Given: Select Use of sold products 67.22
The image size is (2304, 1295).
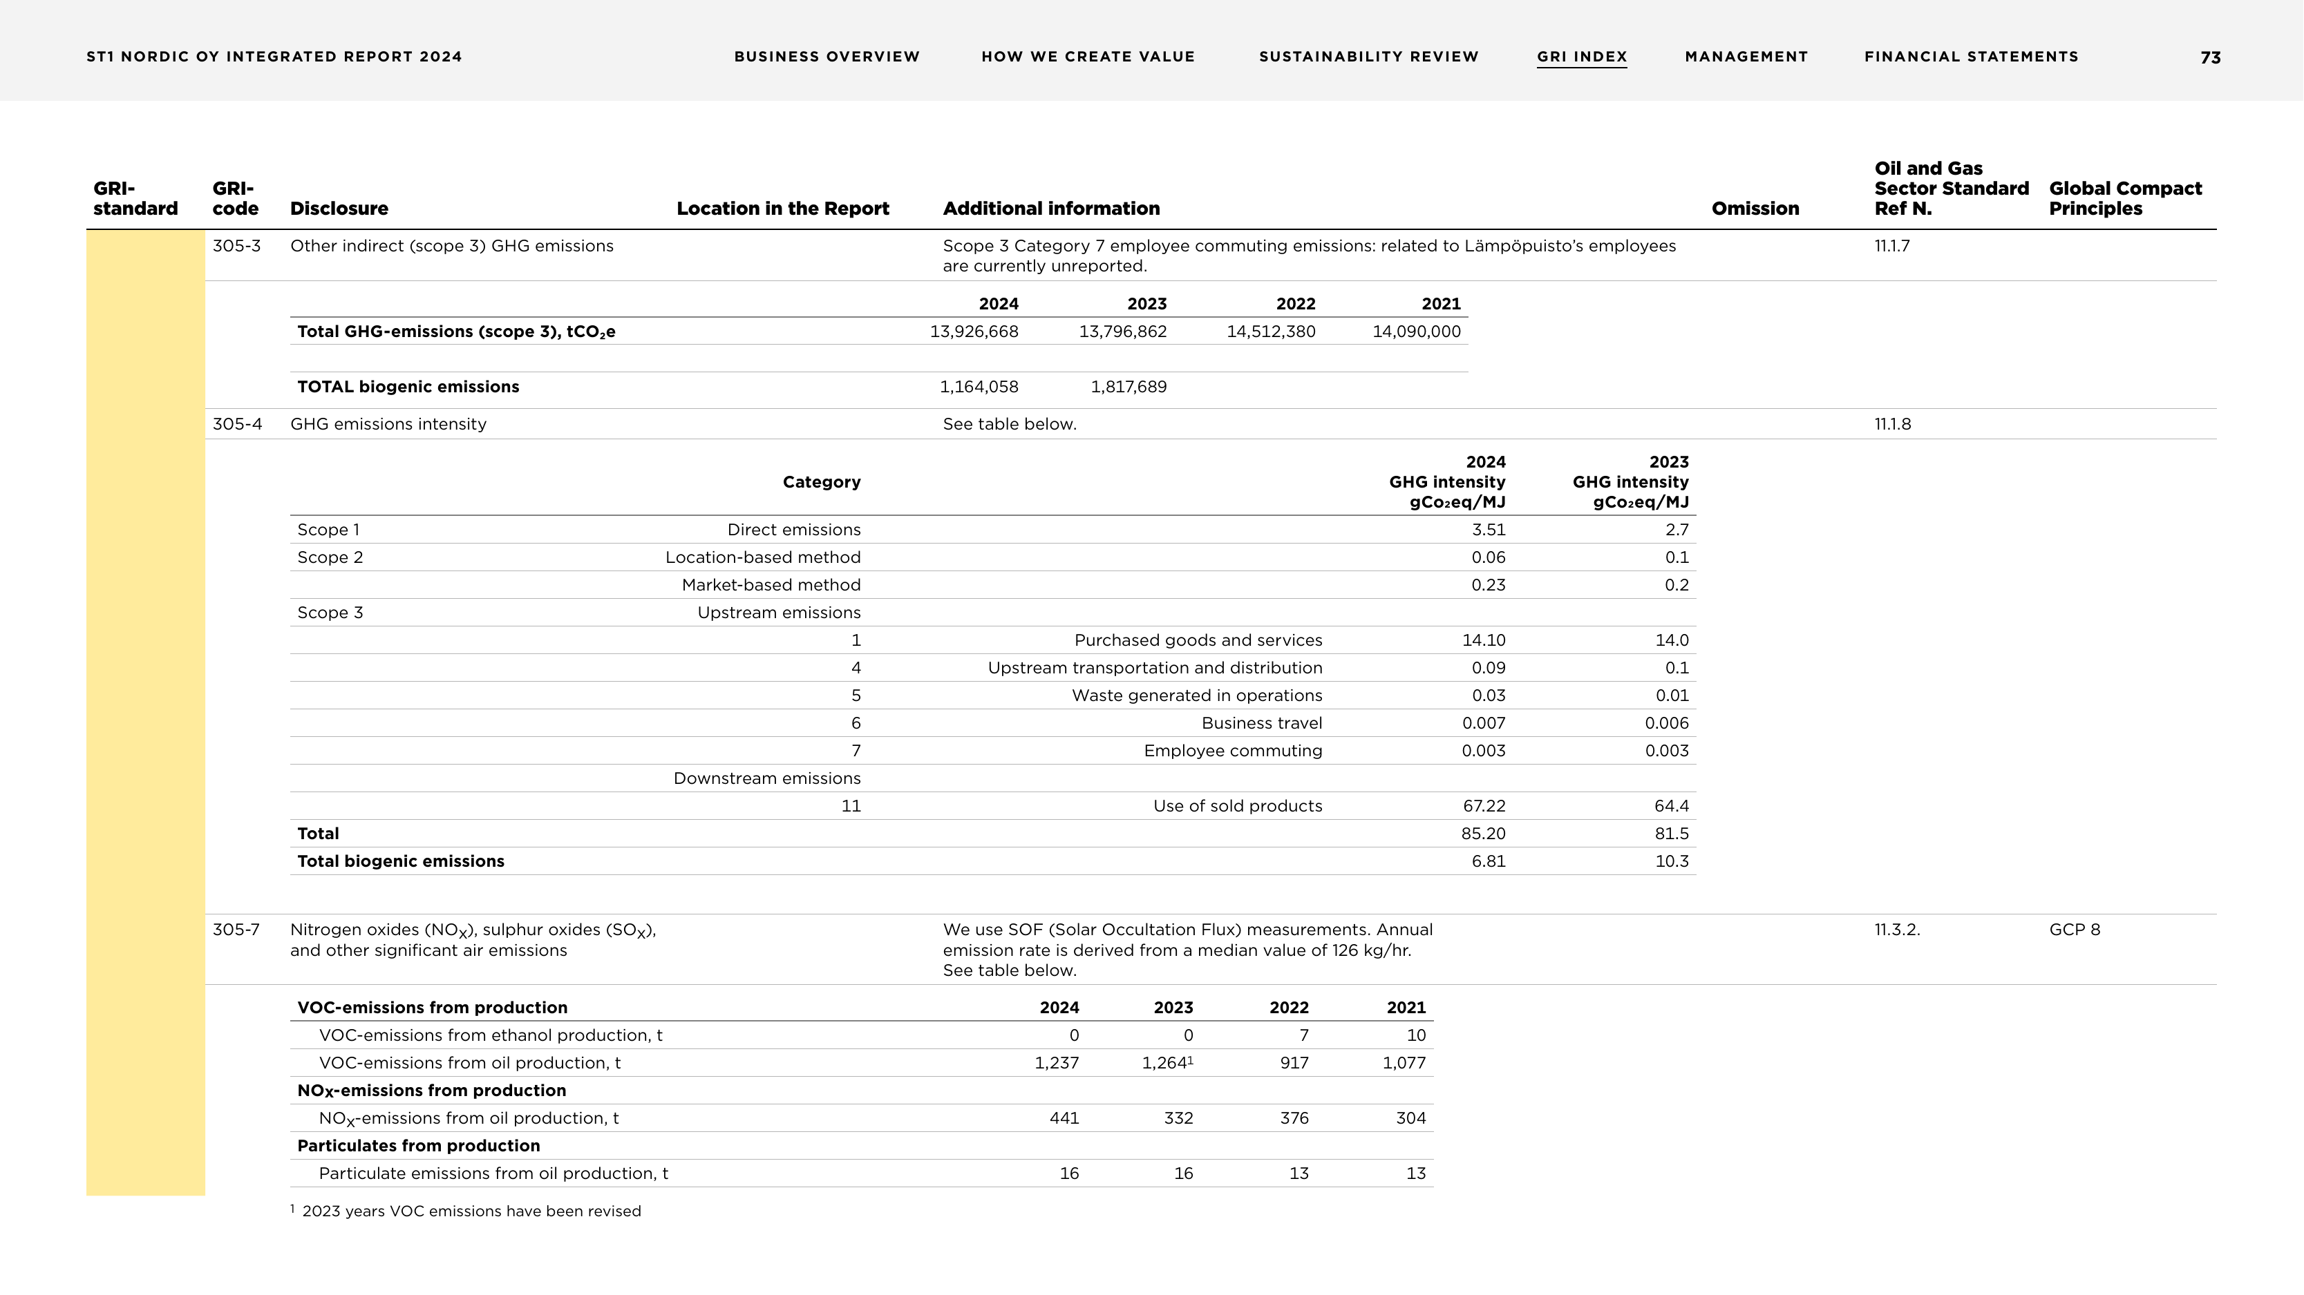Looking at the screenshot, I should [x=1484, y=806].
